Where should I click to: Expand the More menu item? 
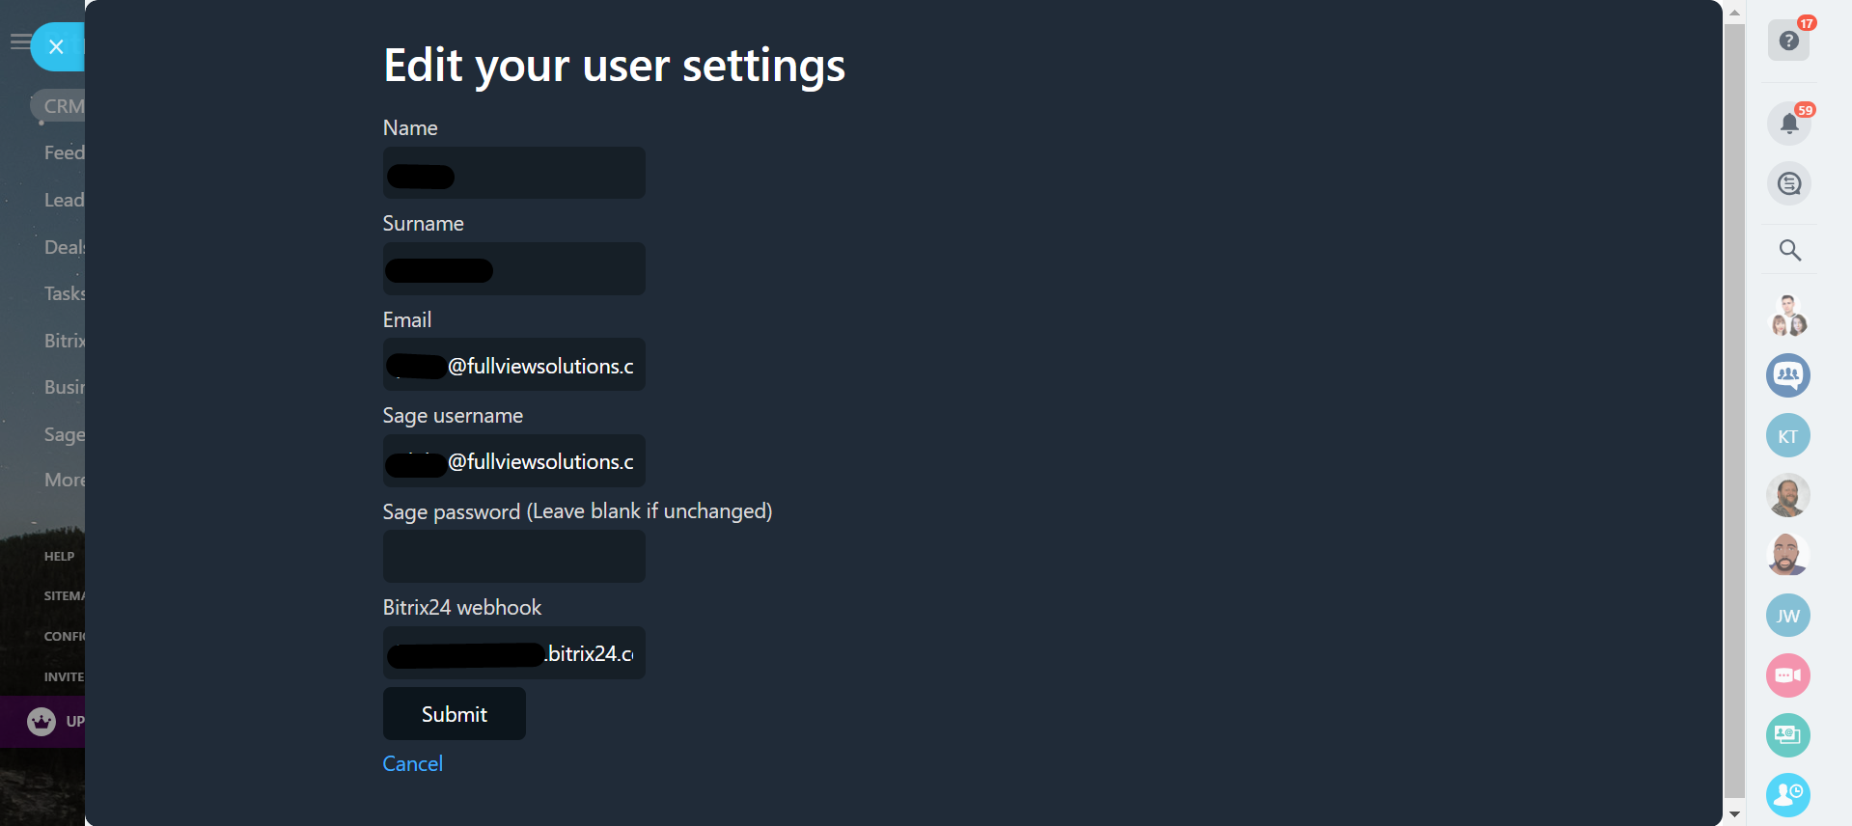coord(64,480)
